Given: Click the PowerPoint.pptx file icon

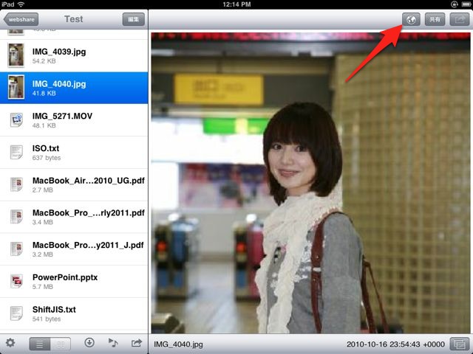Looking at the screenshot, I should click(x=16, y=281).
